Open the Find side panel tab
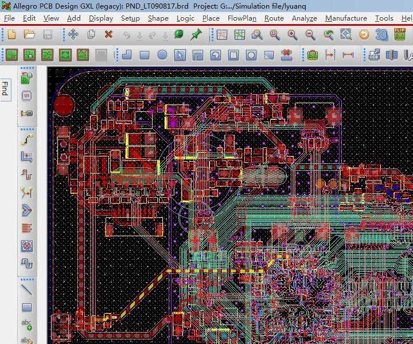The image size is (413, 344). click(x=5, y=89)
